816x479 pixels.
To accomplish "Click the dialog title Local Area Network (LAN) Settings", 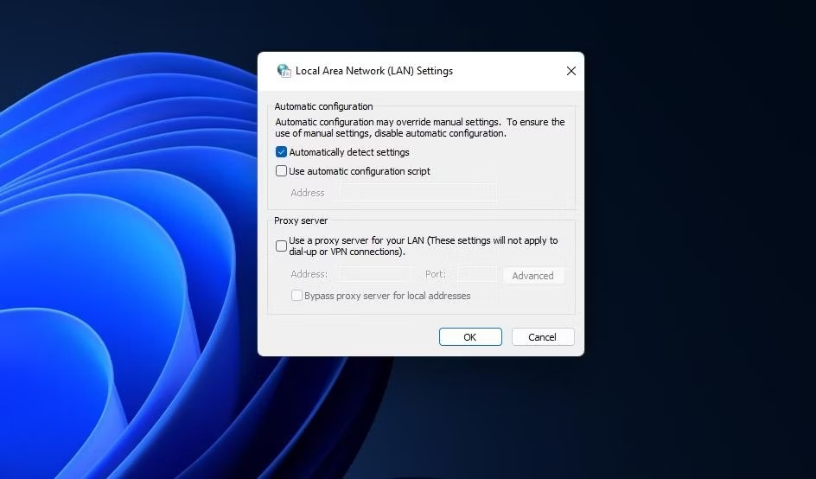I will tap(374, 71).
